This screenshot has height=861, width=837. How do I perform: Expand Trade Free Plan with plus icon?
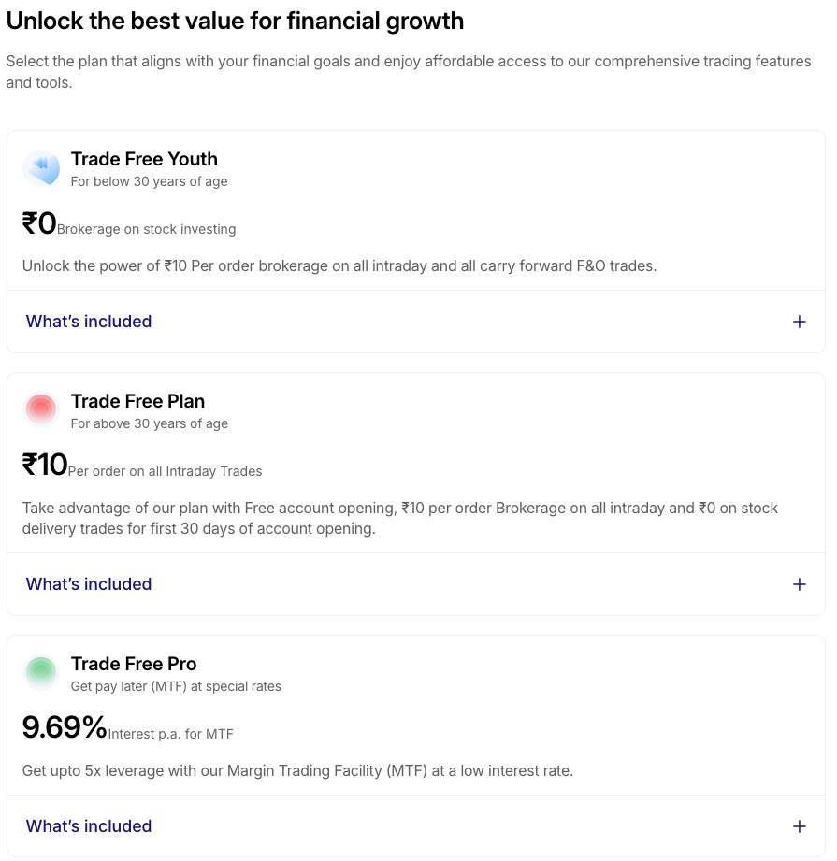pyautogui.click(x=799, y=584)
